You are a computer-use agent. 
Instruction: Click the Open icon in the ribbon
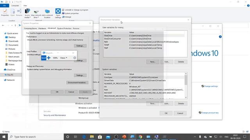coord(12,12)
